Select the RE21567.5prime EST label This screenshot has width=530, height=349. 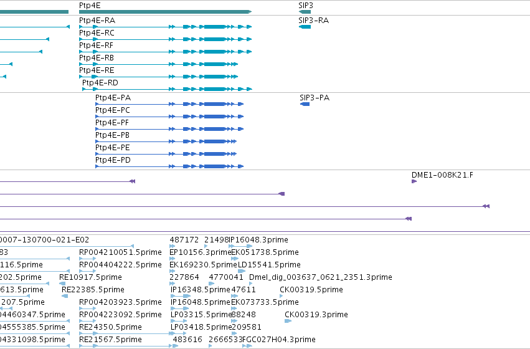pos(110,340)
